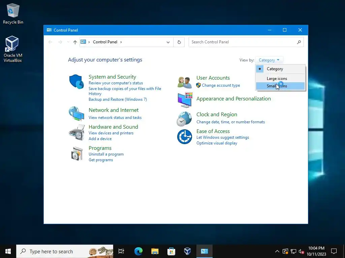Click the Network and Internet globe icon

click(x=76, y=114)
